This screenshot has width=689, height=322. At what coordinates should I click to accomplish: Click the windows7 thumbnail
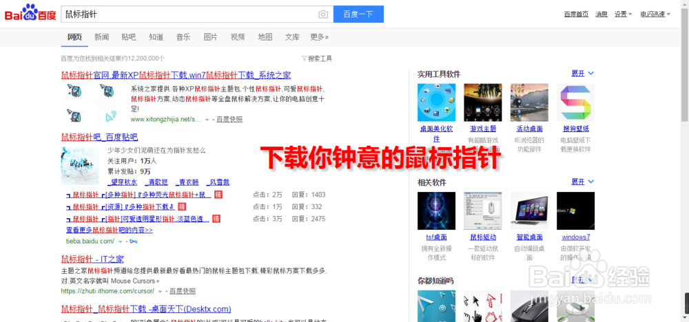coord(575,211)
